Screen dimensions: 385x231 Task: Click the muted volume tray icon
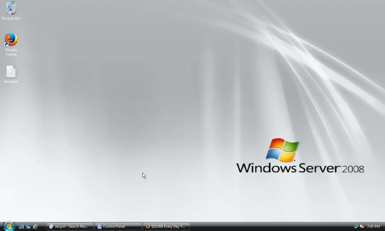click(362, 226)
